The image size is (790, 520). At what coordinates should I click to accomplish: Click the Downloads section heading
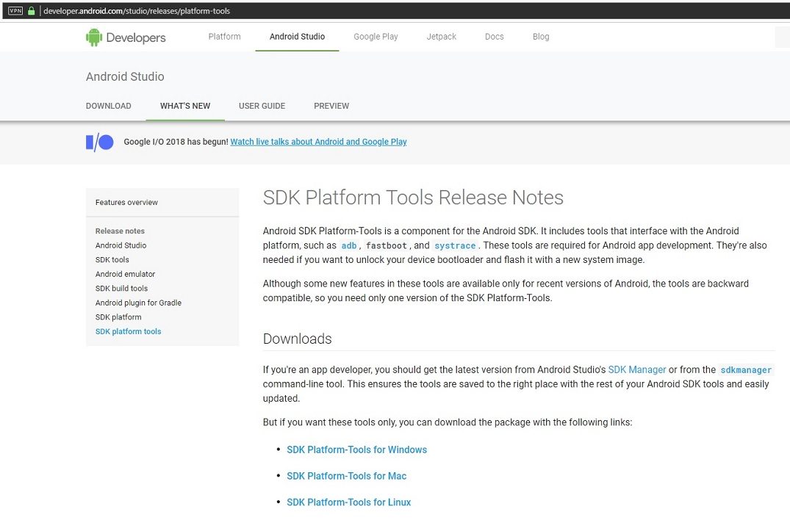pos(297,339)
